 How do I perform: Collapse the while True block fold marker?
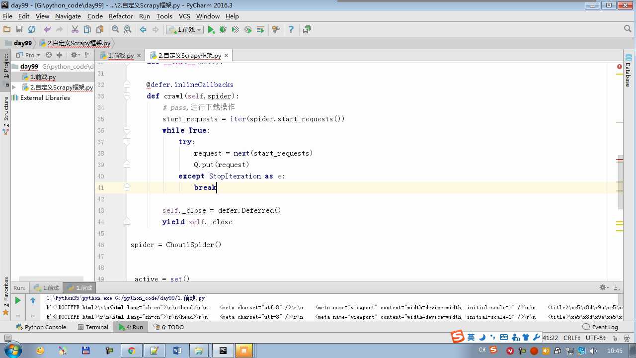127,130
